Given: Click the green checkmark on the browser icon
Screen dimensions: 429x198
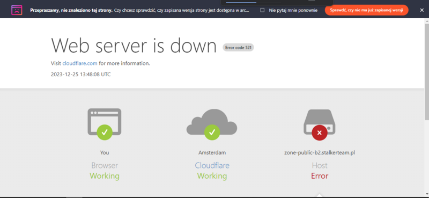Looking at the screenshot, I should (105, 133).
